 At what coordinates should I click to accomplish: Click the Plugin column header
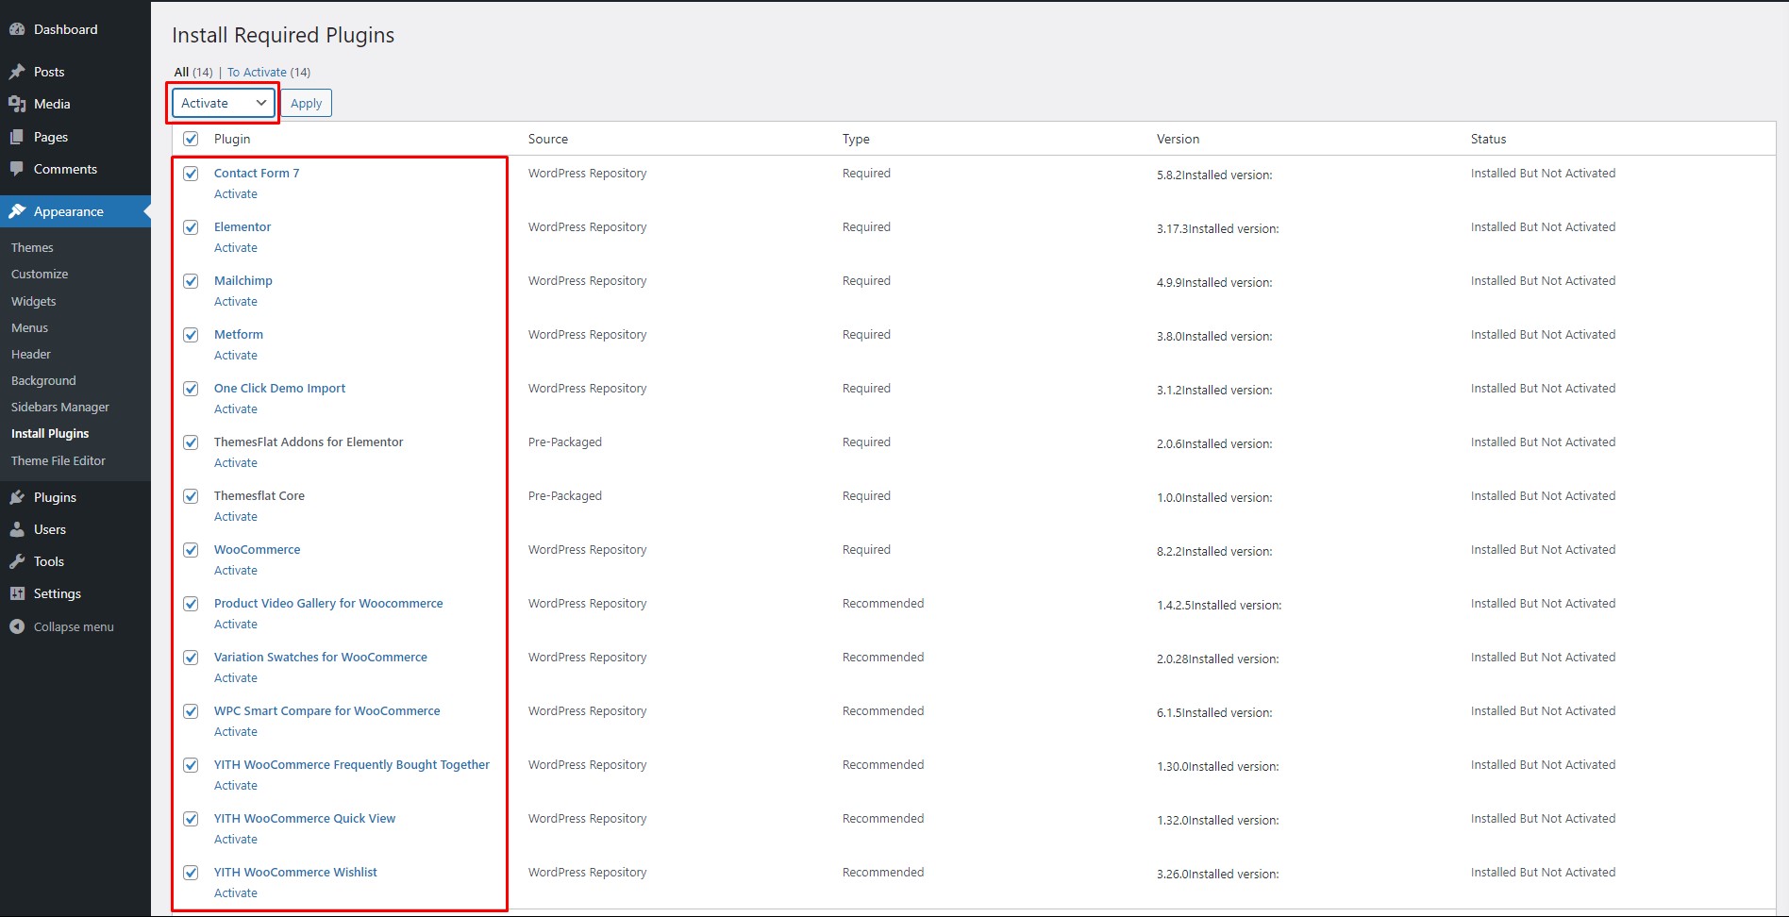[x=232, y=139]
